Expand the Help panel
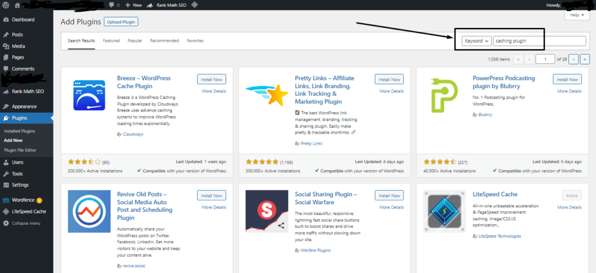Viewport: 596px width, 273px height. tap(577, 15)
